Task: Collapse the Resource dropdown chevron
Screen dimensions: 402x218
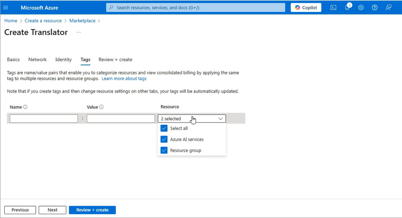Action: tap(220, 119)
